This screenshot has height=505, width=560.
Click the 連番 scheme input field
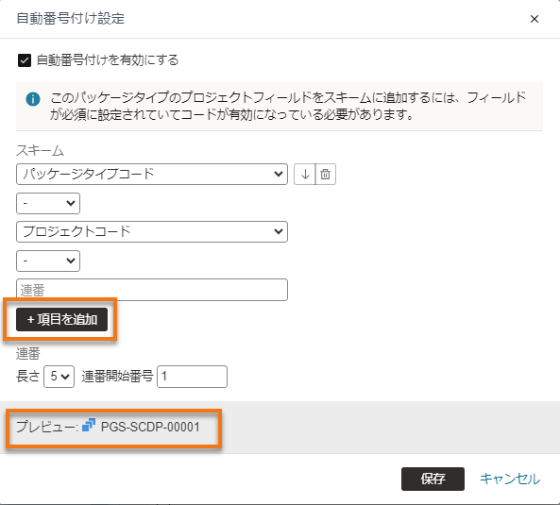coord(152,290)
